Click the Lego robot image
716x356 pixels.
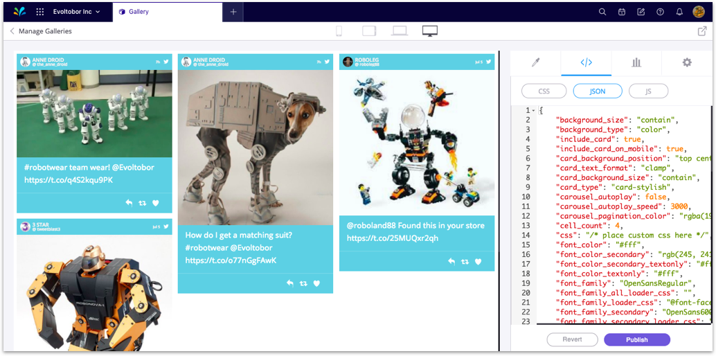click(417, 142)
